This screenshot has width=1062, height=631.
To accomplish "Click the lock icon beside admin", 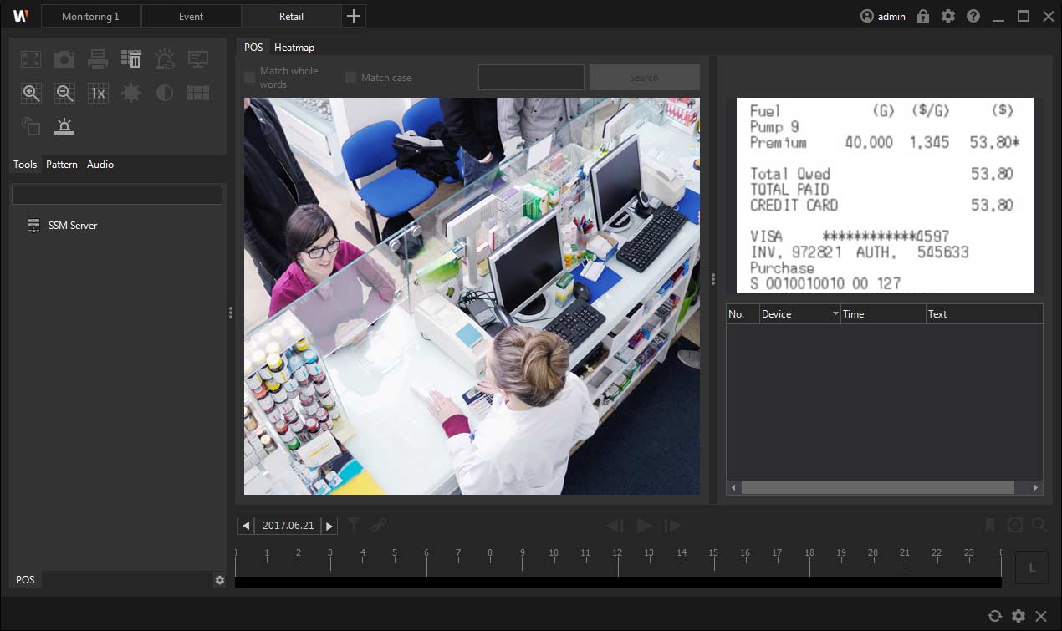I will 923,16.
